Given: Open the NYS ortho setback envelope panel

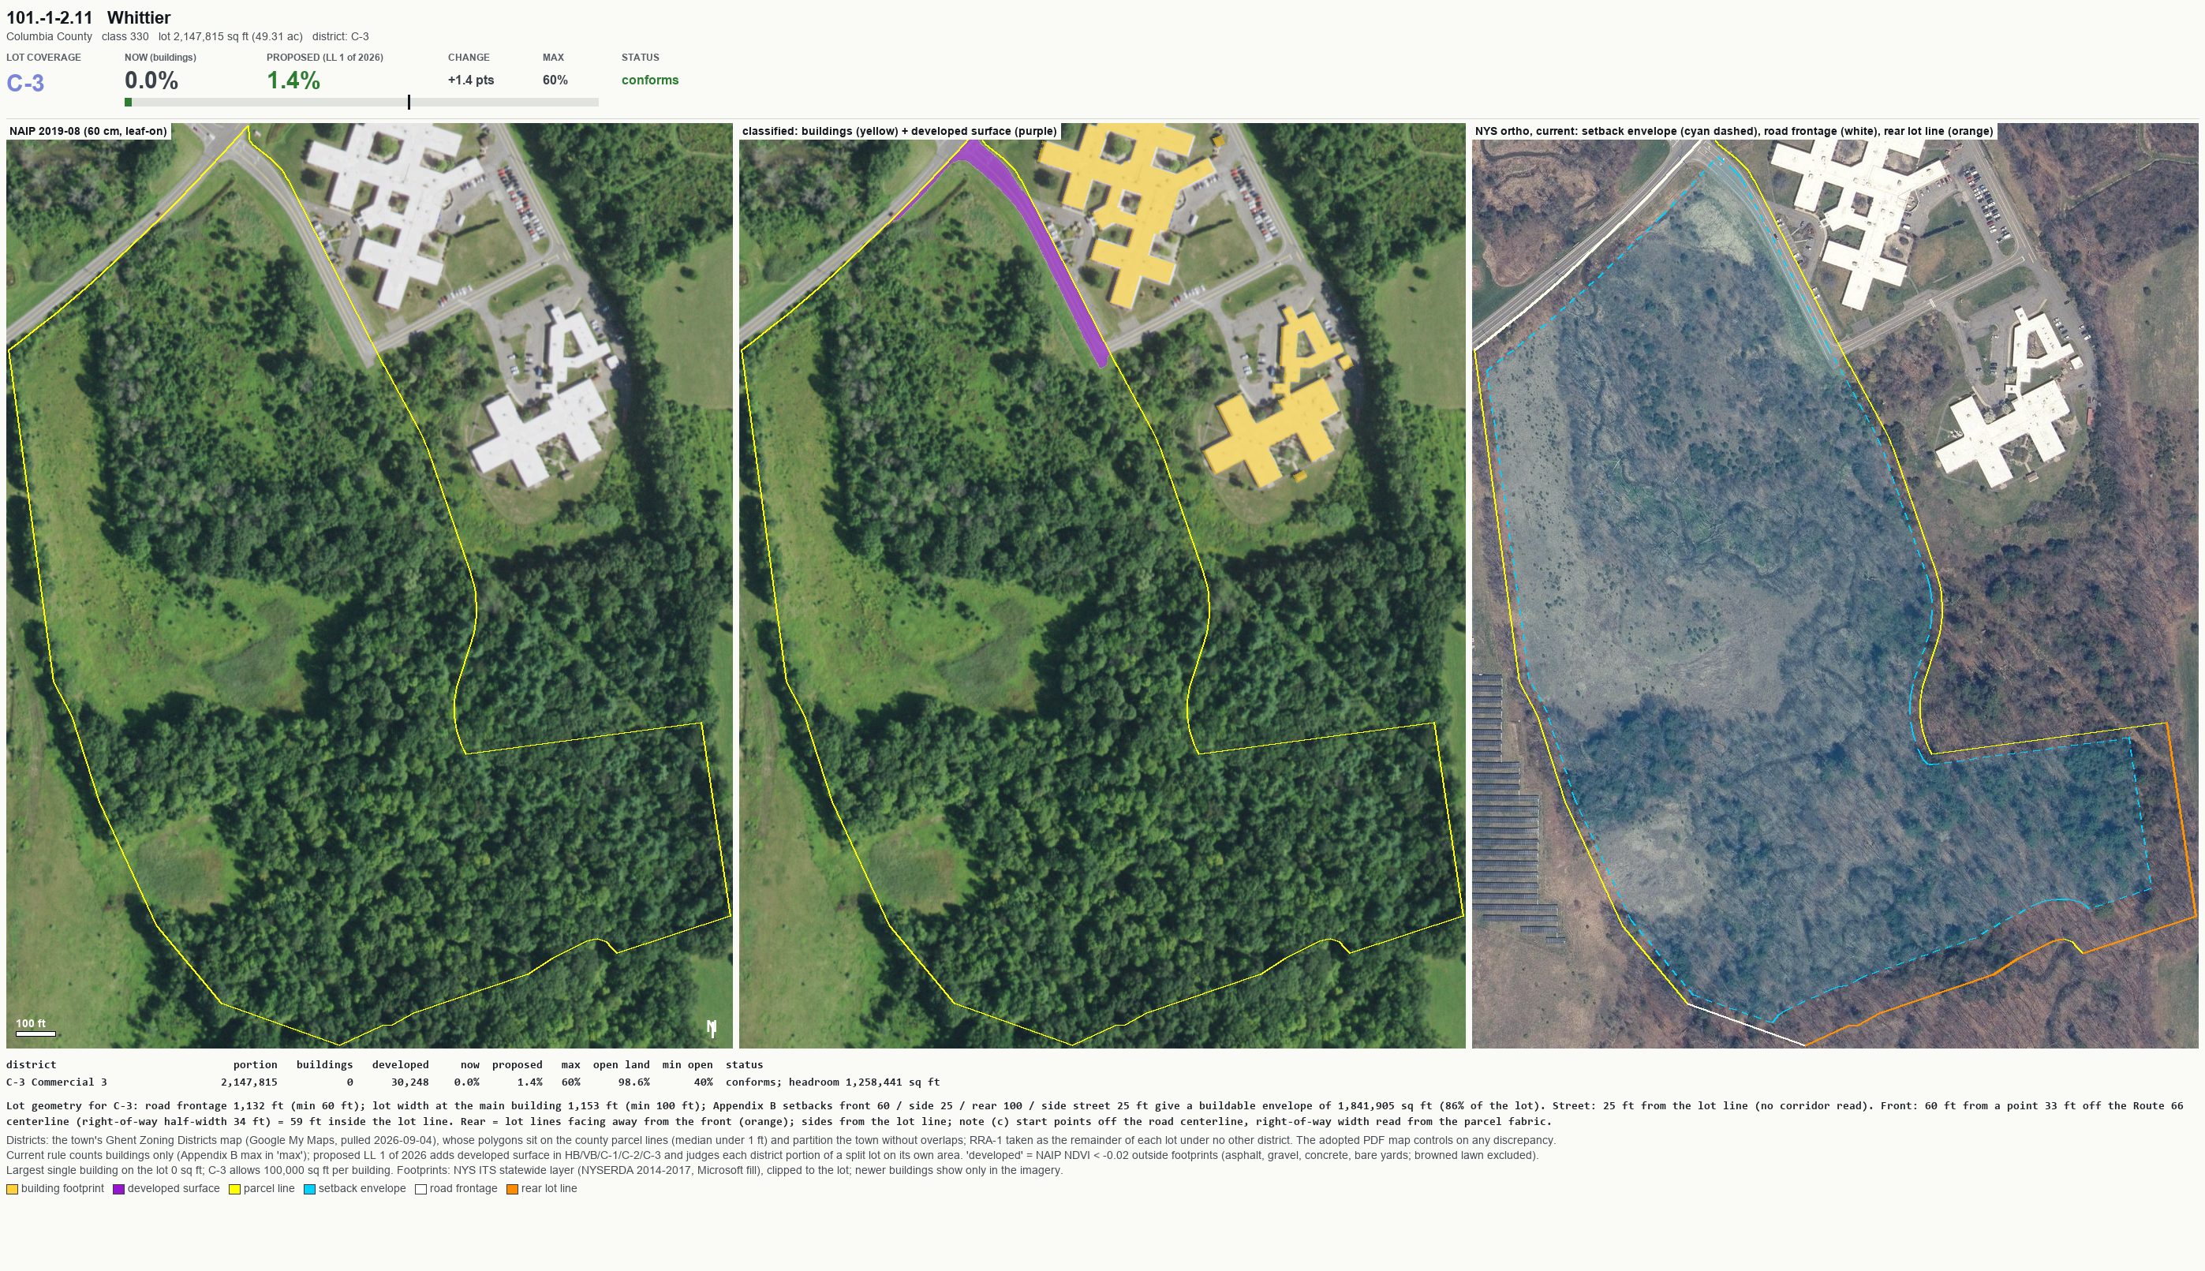Looking at the screenshot, I should click(1835, 585).
